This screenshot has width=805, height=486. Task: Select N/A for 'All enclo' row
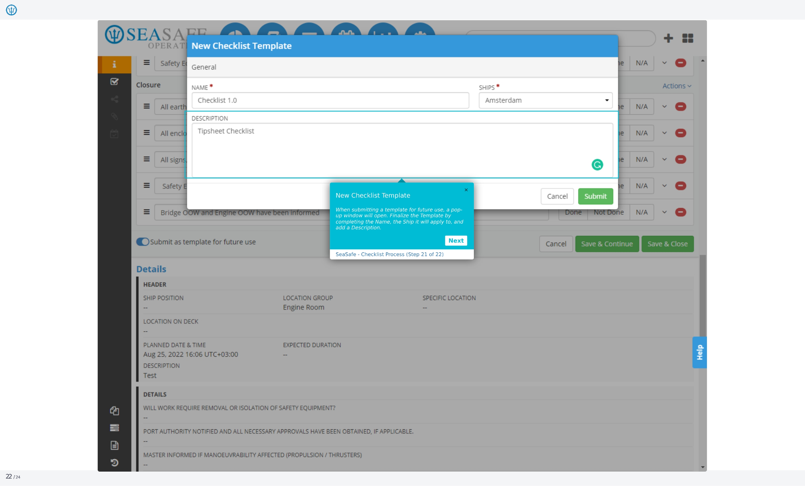(642, 133)
